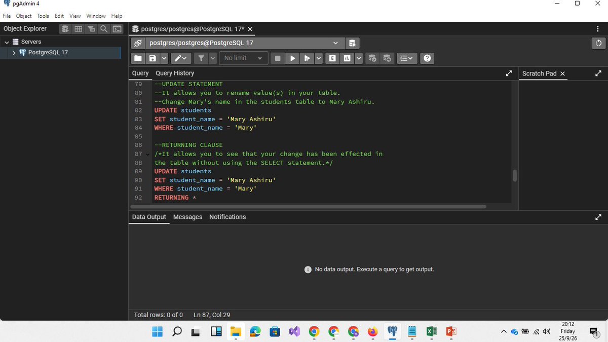Screen dimensions: 608x342
Task: Open the View menu
Action: [x=75, y=16]
